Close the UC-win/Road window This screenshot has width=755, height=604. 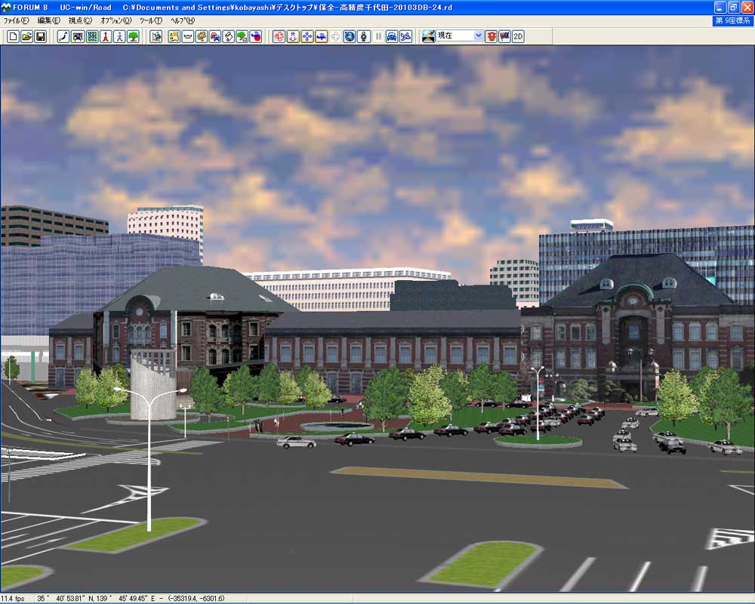(747, 8)
